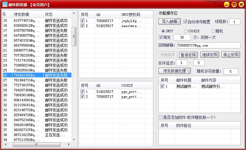The image size is (246, 150).
Task: Select the 随机 radio option
Action: pos(213,31)
